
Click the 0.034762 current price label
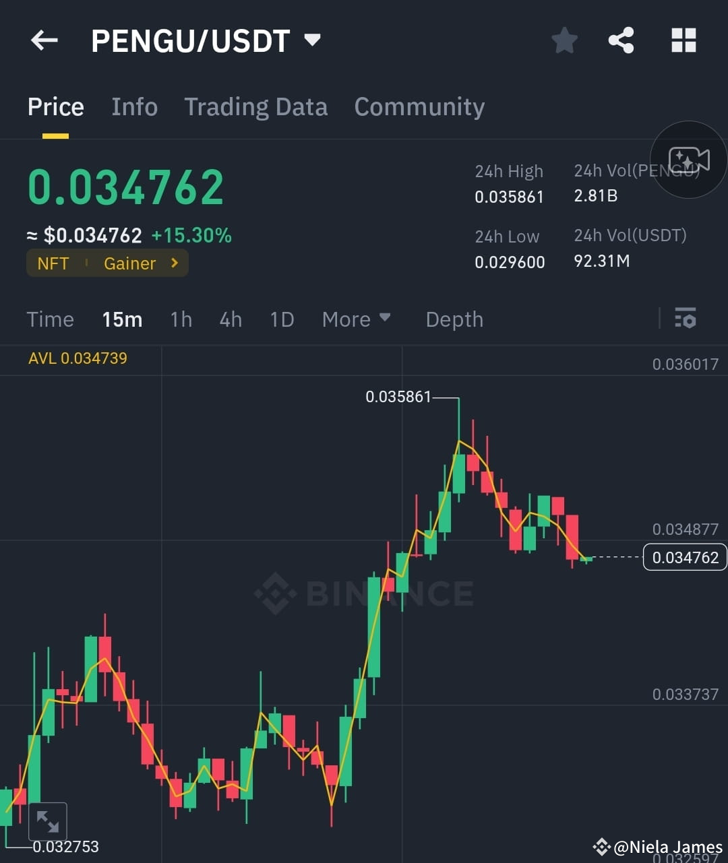pyautogui.click(x=684, y=557)
